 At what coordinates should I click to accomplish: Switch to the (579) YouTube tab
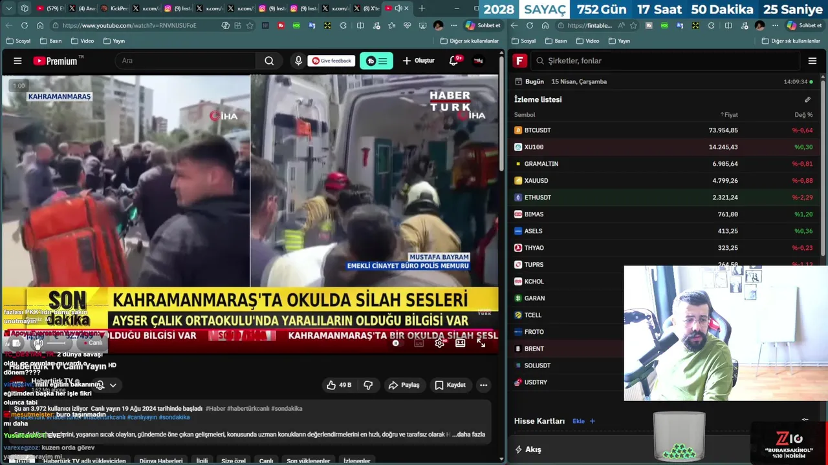(50, 8)
